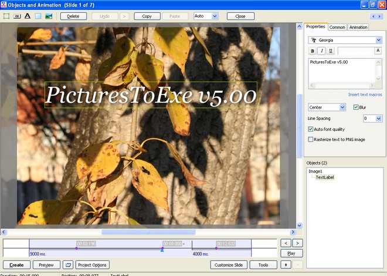Click the text box containing PicturesToExe v5.00
The width and height of the screenshot is (387, 276).
(x=342, y=70)
